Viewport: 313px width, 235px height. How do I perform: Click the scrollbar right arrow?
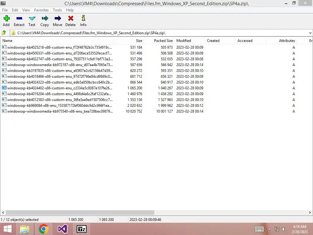pos(310,212)
